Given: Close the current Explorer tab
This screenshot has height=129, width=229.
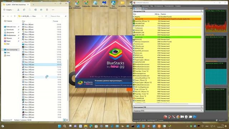Looking at the screenshot, I should [28, 5].
